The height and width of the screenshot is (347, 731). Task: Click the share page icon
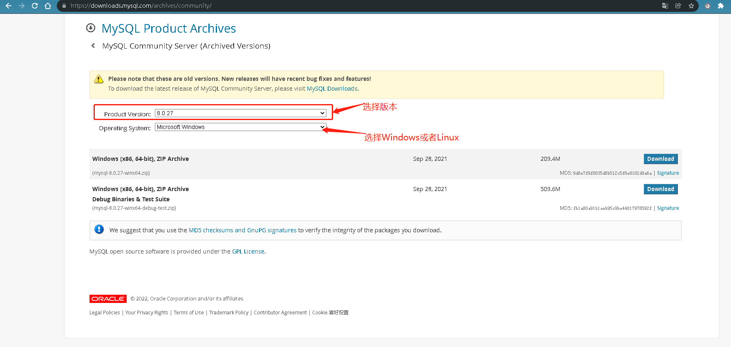click(x=678, y=6)
